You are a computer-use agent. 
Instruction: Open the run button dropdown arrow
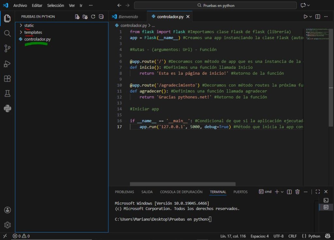point(311,16)
